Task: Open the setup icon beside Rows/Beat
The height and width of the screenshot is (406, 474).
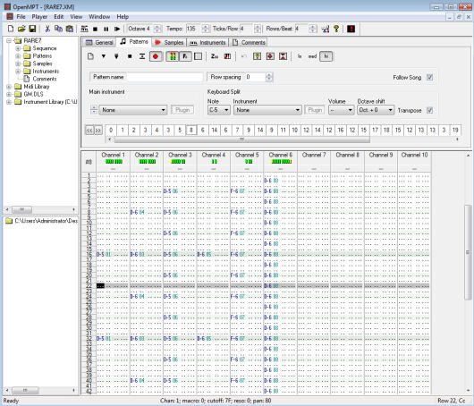Action: pyautogui.click(x=326, y=29)
